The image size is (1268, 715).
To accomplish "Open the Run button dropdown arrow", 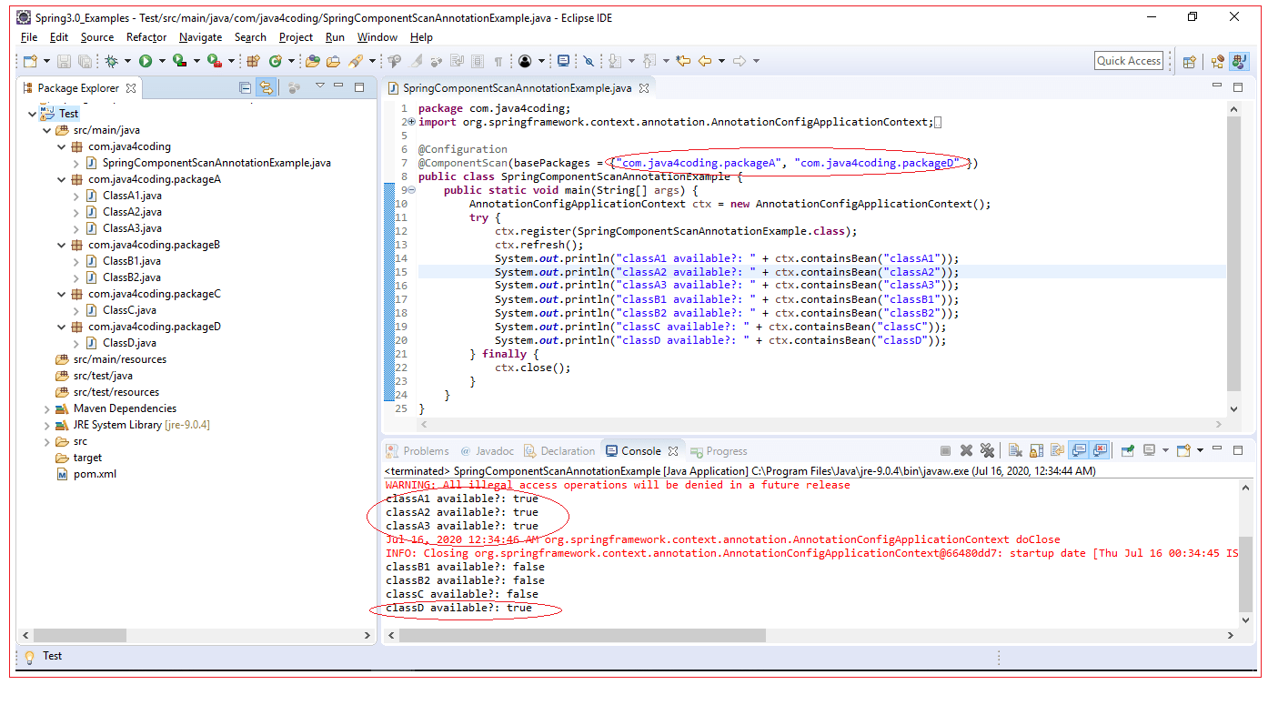I will [161, 60].
